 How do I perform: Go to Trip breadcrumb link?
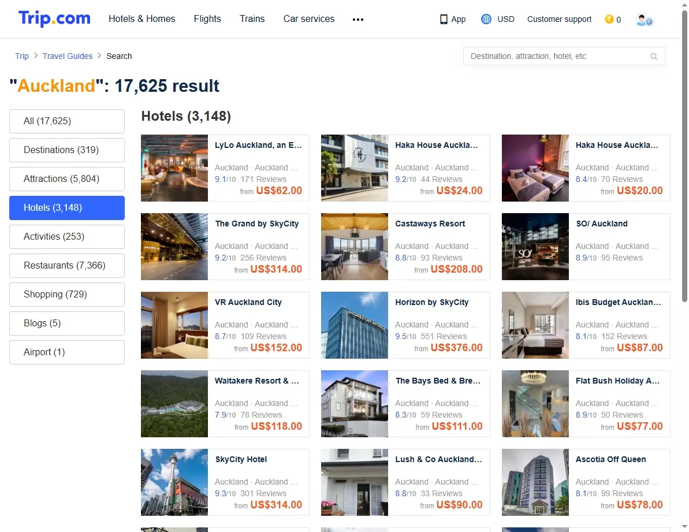coord(21,56)
